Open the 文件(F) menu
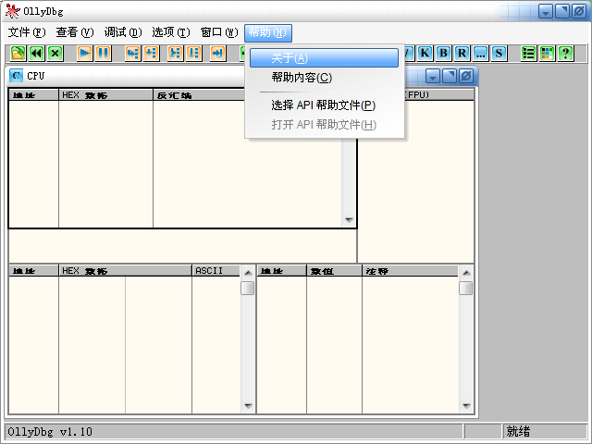This screenshot has width=592, height=444. pyautogui.click(x=27, y=32)
